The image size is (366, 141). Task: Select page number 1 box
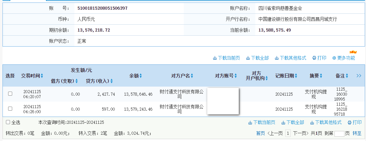[x=288, y=133]
